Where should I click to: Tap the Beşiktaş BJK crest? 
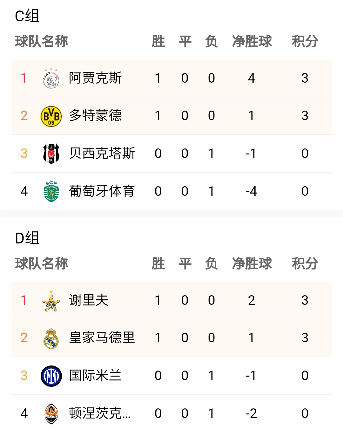(51, 153)
